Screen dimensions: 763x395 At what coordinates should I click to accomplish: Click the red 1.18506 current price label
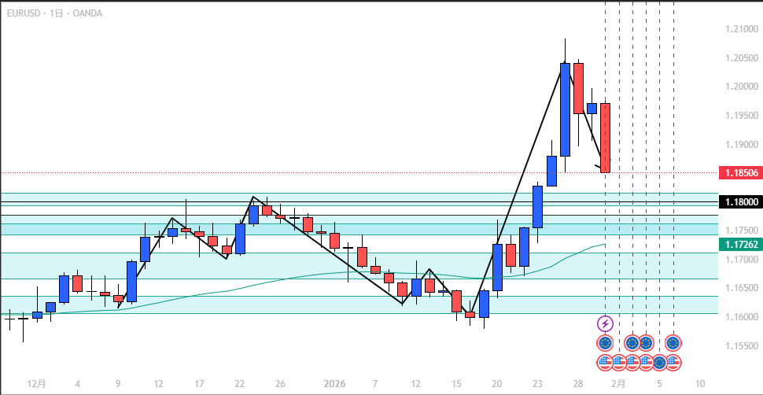739,172
